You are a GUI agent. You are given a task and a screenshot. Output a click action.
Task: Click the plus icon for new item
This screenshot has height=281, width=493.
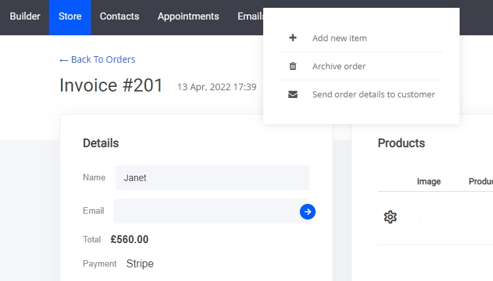(293, 38)
